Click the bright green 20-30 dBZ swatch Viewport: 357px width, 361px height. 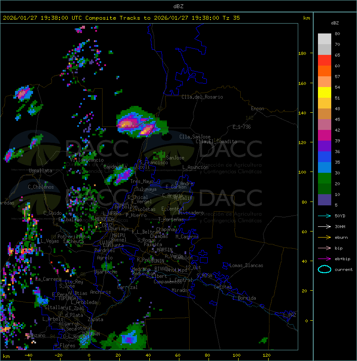(x=324, y=178)
